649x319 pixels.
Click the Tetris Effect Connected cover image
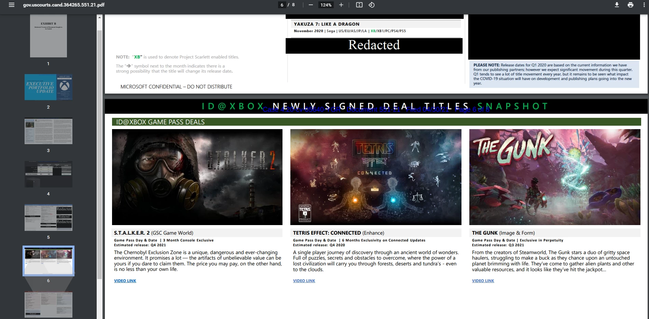[x=376, y=177]
